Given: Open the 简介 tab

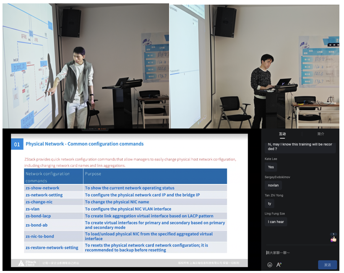Looking at the screenshot, I should point(321,134).
